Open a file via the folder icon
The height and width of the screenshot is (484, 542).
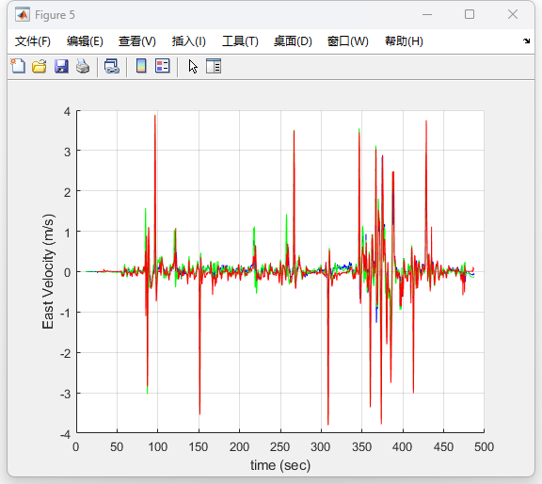click(x=40, y=66)
